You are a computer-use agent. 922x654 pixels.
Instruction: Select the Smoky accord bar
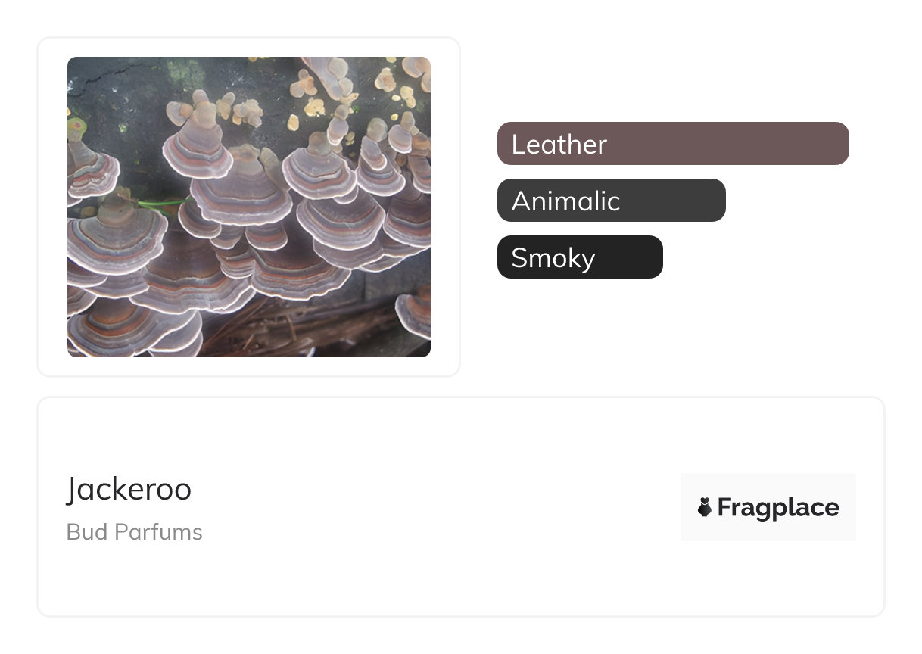[580, 257]
